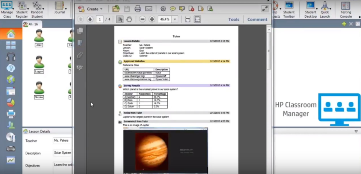Open the keyboard monitoring sidebar icon
Image resolution: width=361 pixels, height=174 pixels.
point(11,149)
